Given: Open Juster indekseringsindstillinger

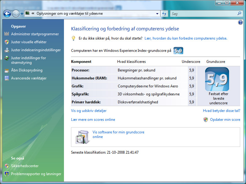Looking at the screenshot, I should (36, 50).
